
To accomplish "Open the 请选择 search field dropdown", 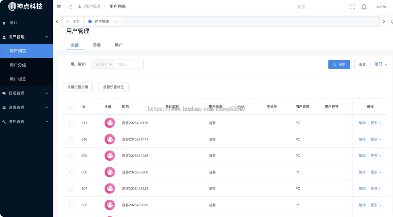I will (x=103, y=64).
